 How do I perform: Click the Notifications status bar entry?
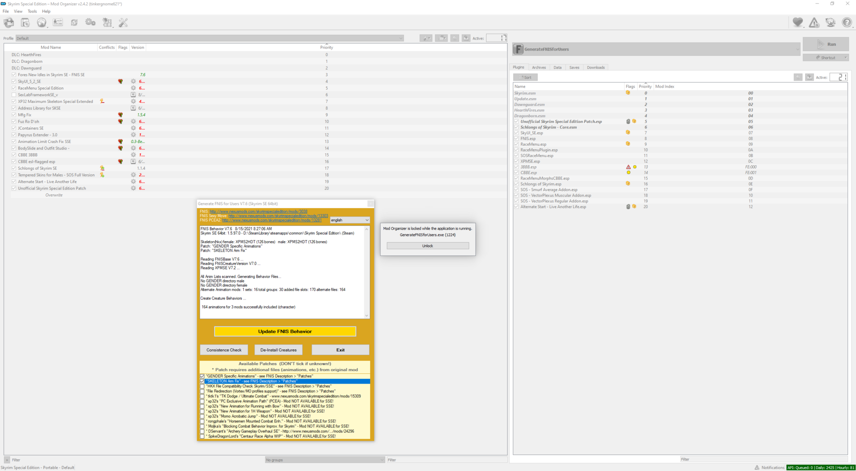tap(770, 467)
